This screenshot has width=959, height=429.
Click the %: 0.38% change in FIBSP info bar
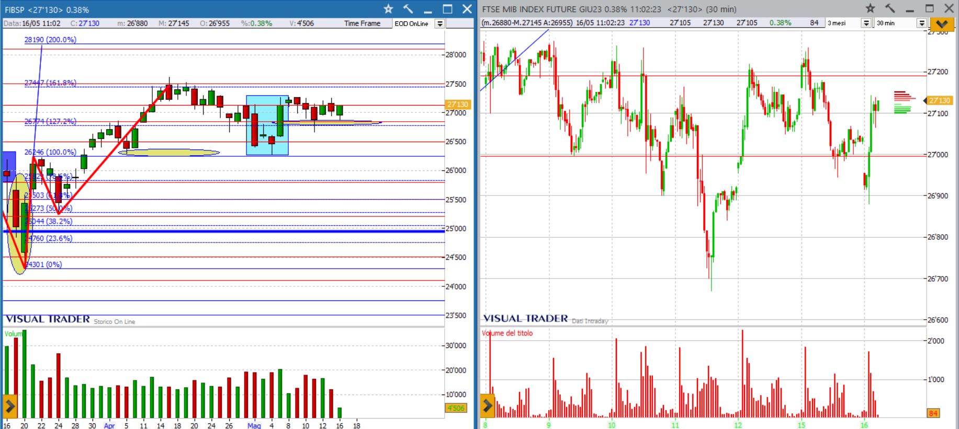click(x=256, y=24)
